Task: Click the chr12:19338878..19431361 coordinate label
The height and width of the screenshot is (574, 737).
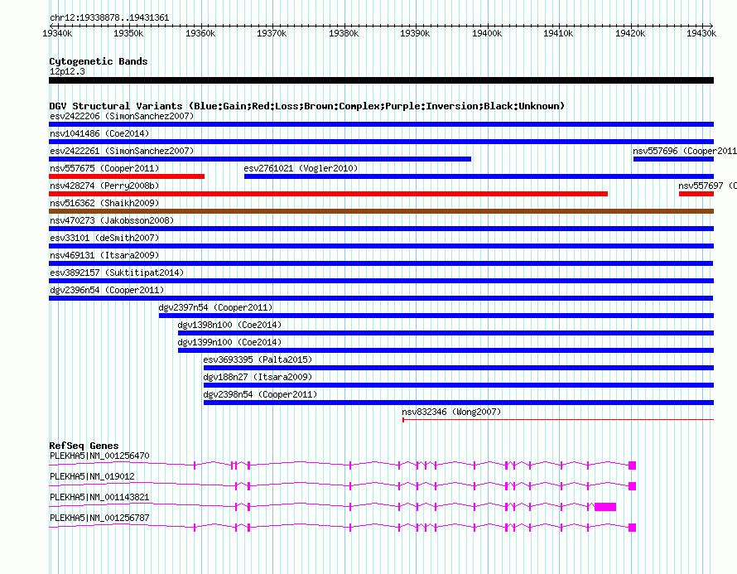Action: point(109,18)
